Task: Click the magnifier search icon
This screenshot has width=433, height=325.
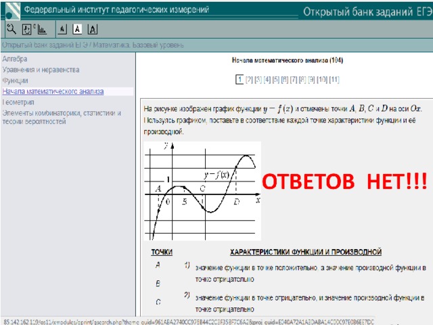Action: click(x=12, y=29)
